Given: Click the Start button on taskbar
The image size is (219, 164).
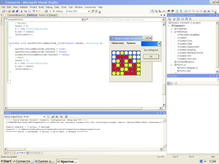Looking at the screenshot, I should pyautogui.click(x=6, y=161).
